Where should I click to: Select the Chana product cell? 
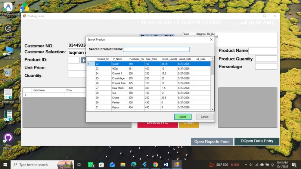(120, 98)
